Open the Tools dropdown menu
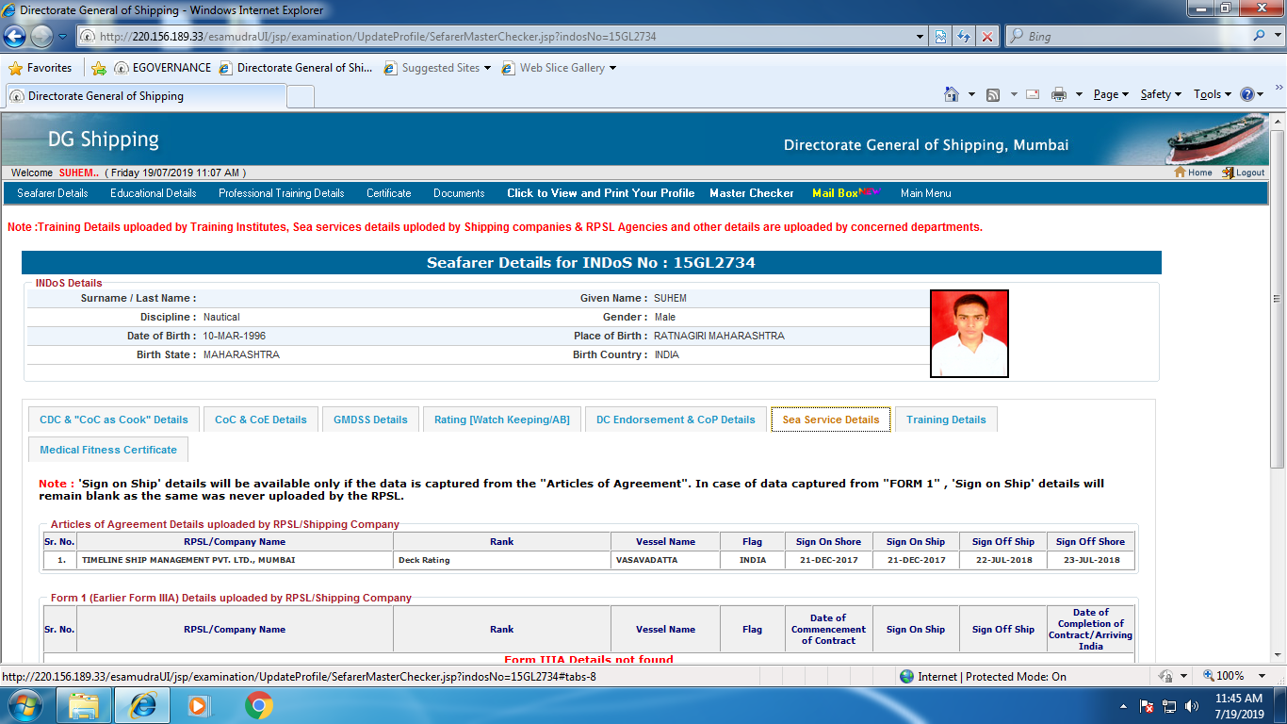The height and width of the screenshot is (724, 1287). [x=1212, y=94]
